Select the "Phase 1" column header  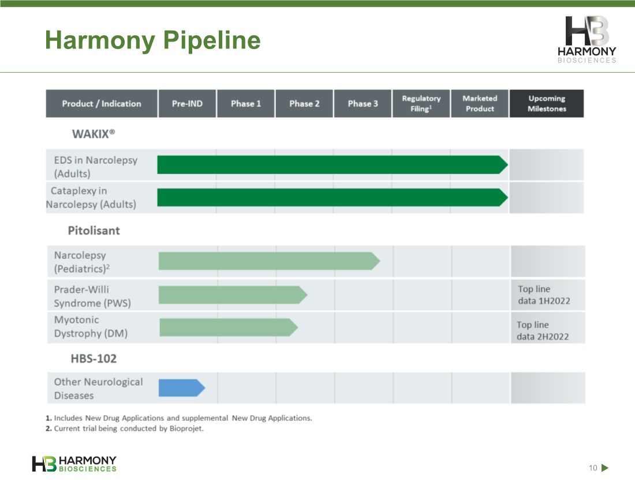pos(246,104)
